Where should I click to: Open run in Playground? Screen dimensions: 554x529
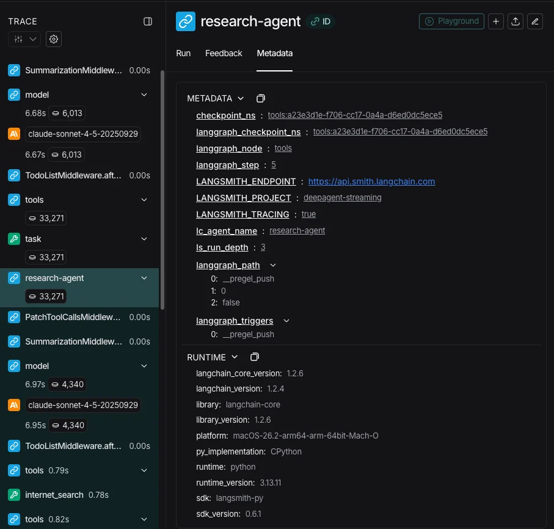[451, 21]
